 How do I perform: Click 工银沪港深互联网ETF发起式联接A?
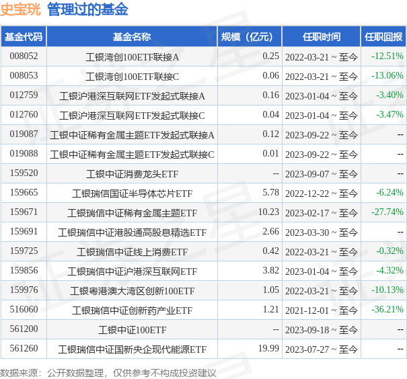[132, 96]
